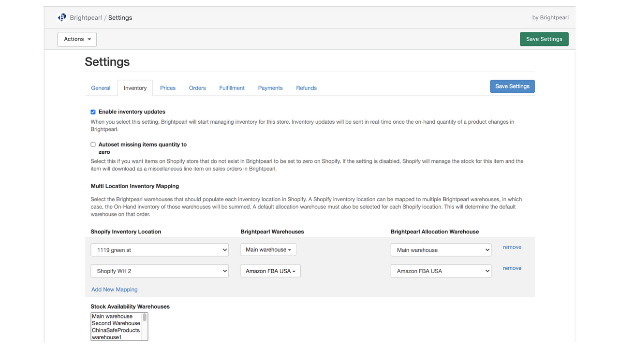Switch to the Fulfillment tab
The image size is (619, 348).
coord(232,87)
